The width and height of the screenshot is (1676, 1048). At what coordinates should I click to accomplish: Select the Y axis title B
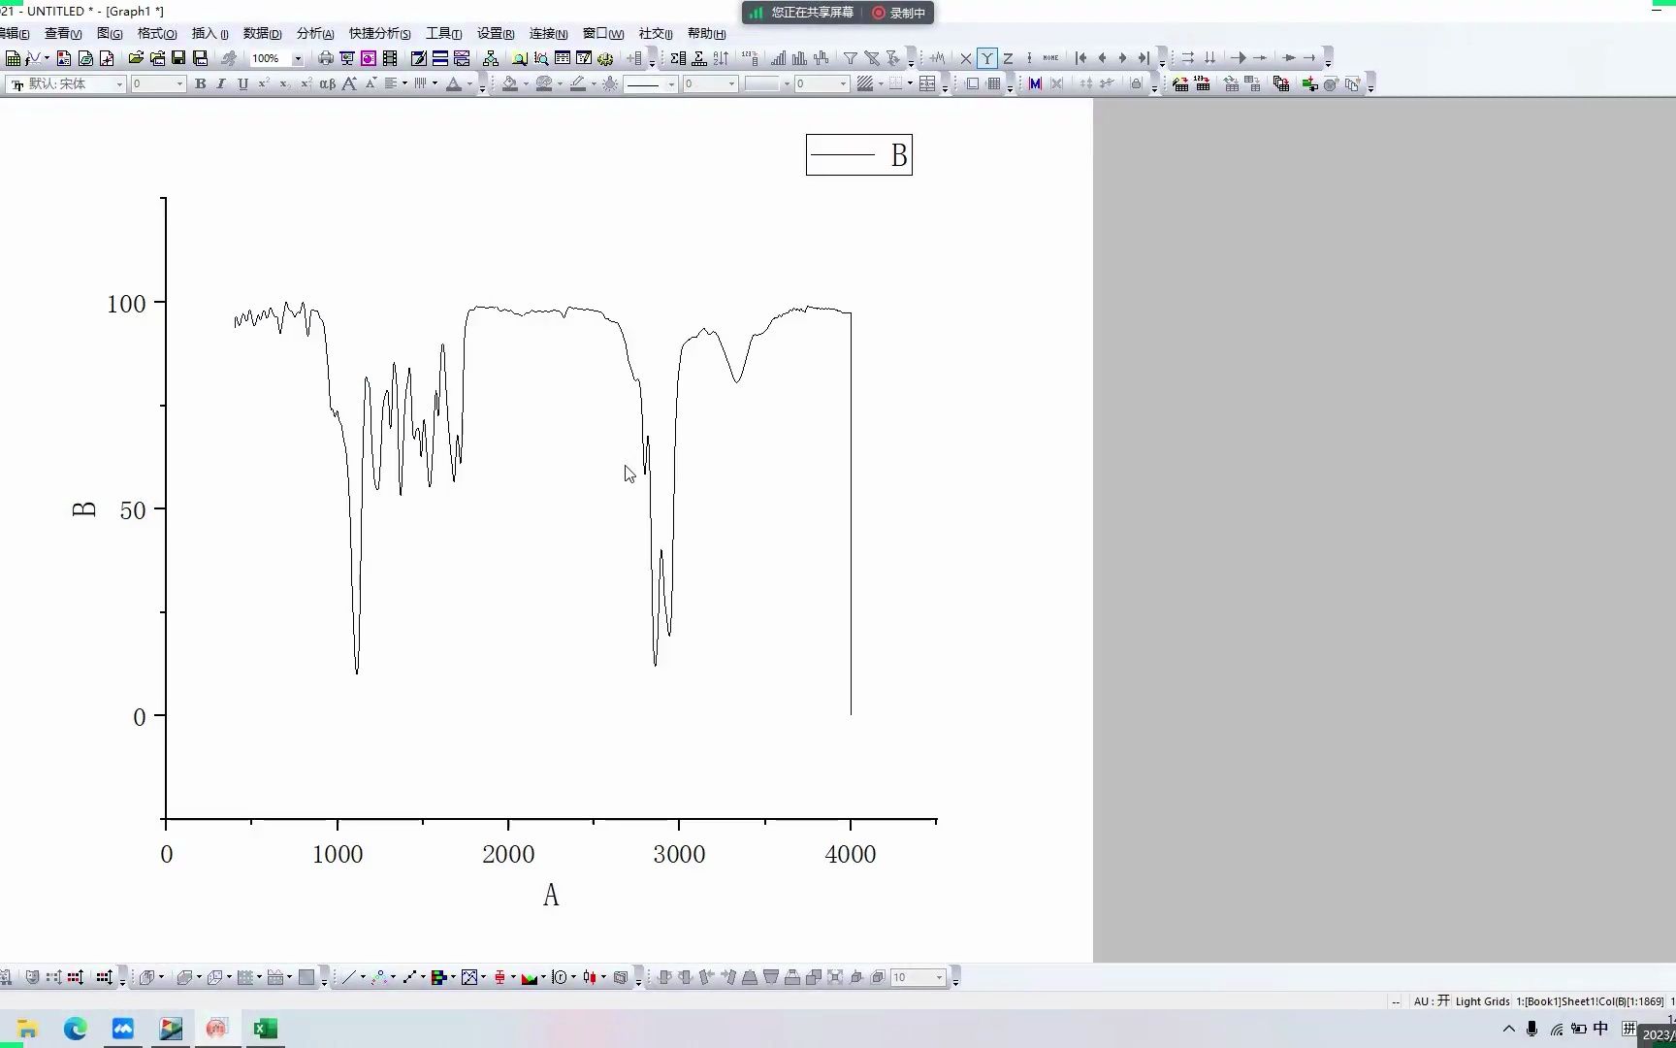tap(84, 509)
